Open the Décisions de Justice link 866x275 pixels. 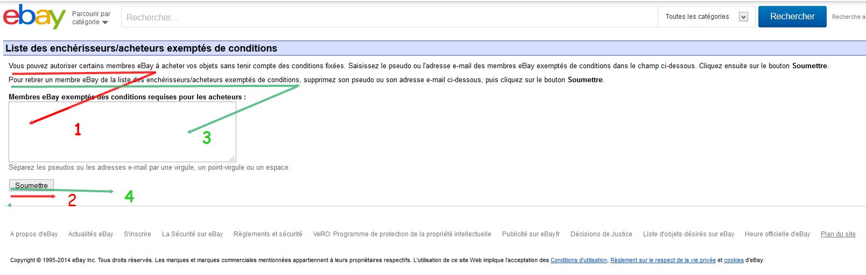601,234
